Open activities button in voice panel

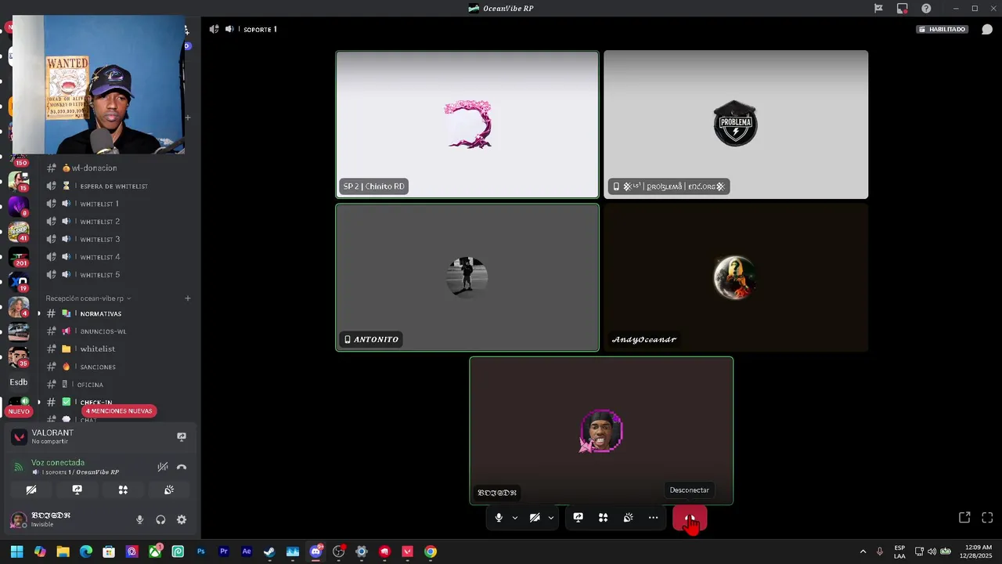point(123,490)
